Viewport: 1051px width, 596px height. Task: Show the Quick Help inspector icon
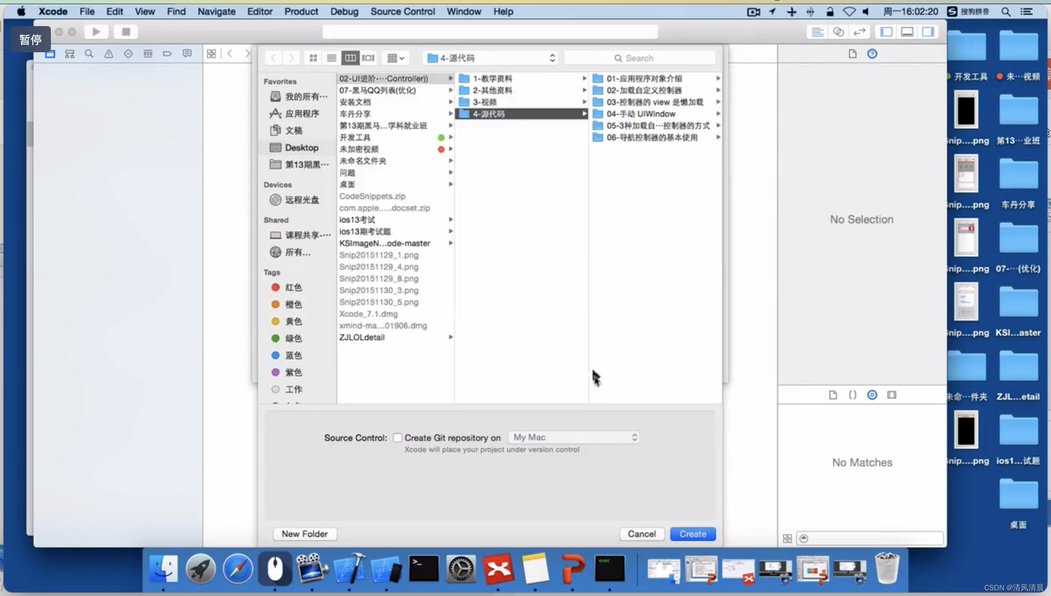coord(872,54)
